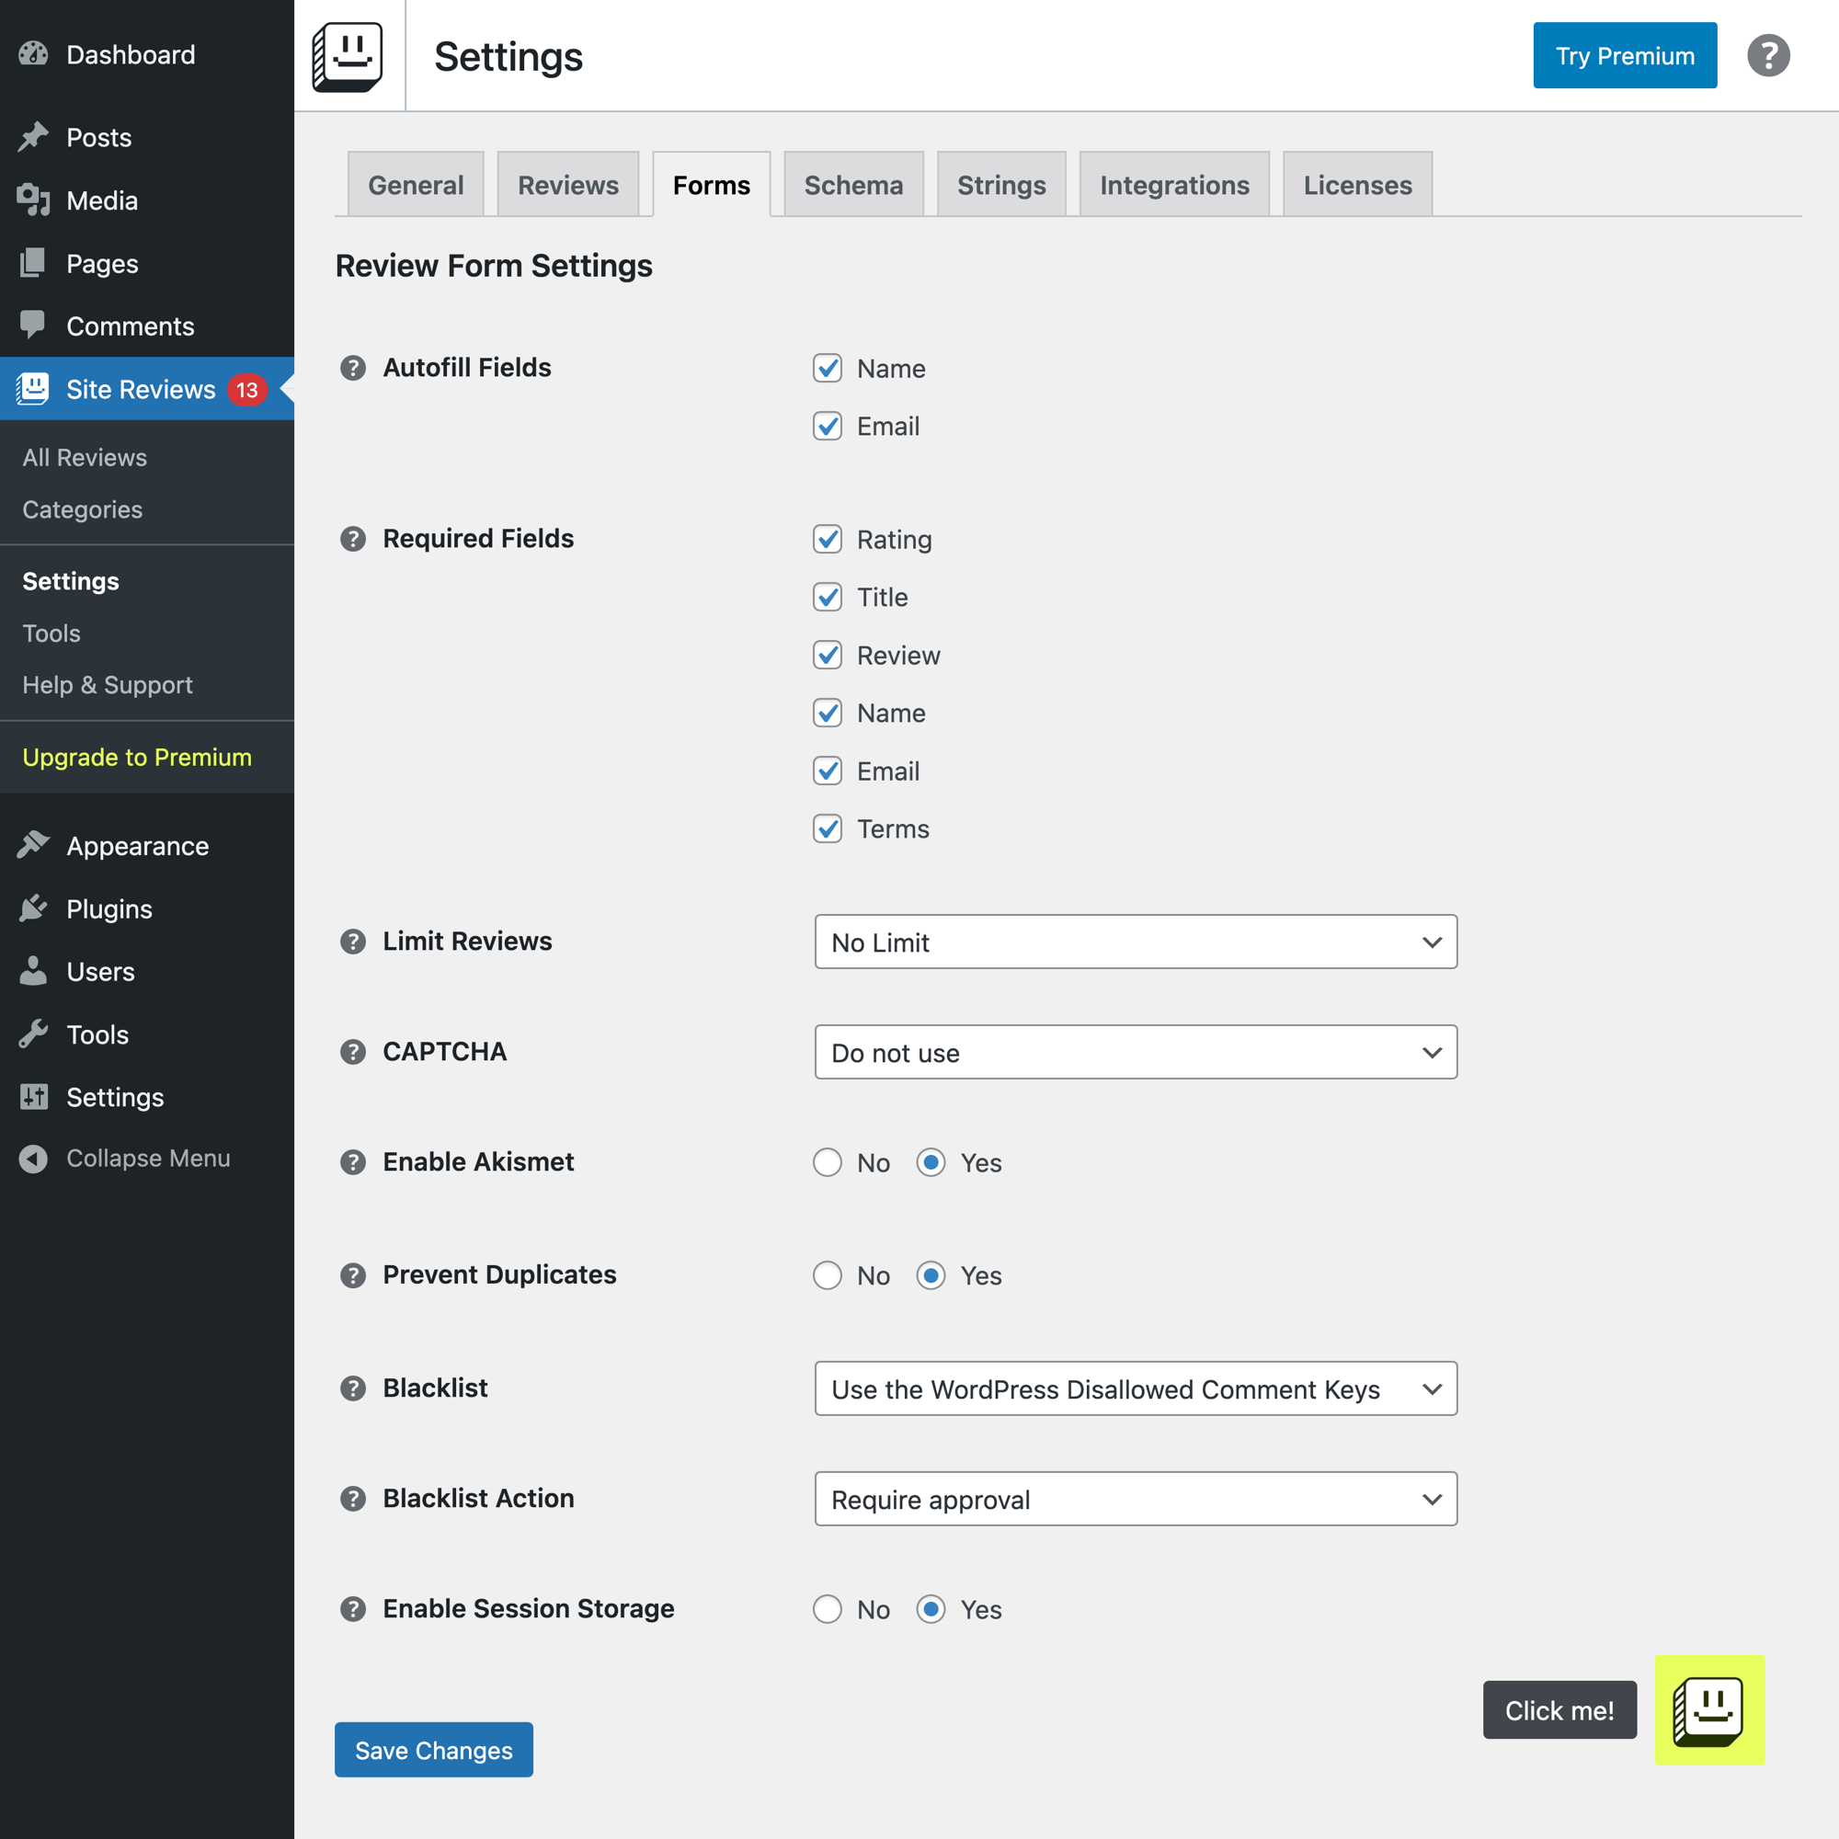1839x1839 pixels.
Task: Open the Limit Reviews dropdown
Action: tap(1135, 942)
